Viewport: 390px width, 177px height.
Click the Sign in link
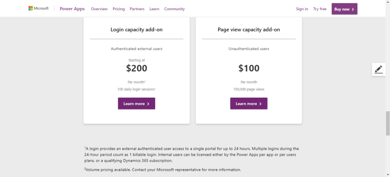(302, 9)
